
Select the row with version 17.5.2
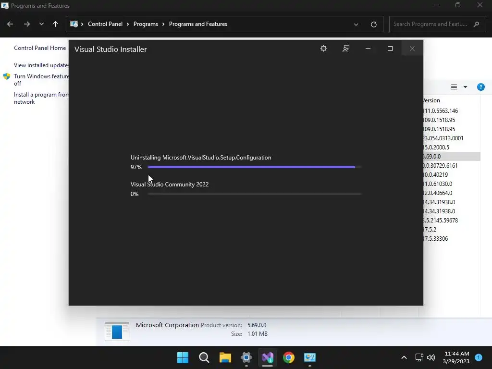[x=452, y=229]
